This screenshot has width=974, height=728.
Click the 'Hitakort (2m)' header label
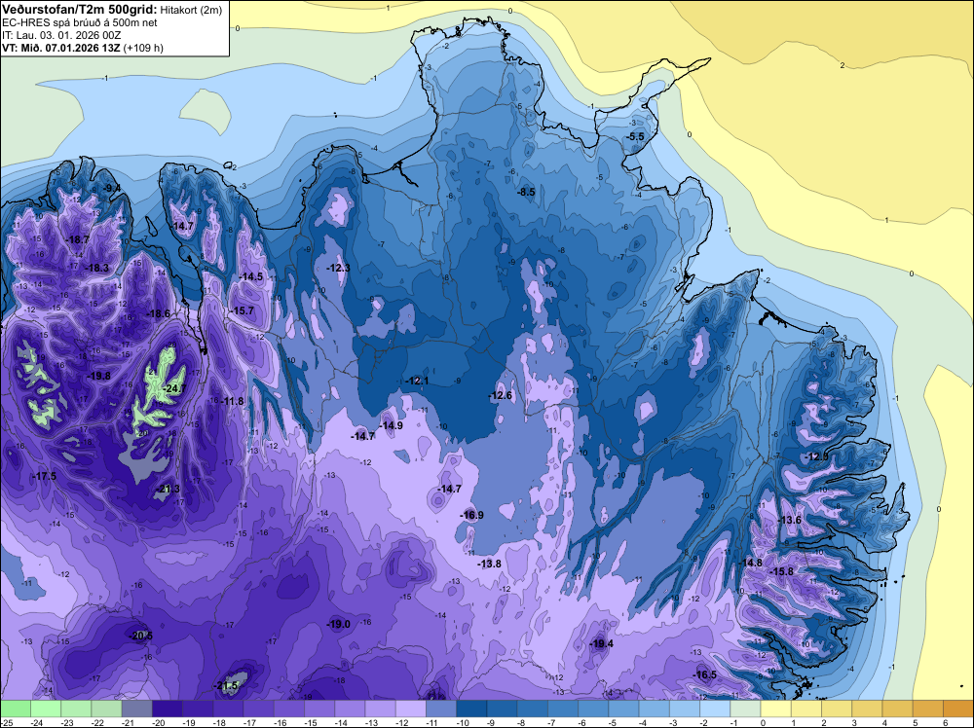point(191,10)
